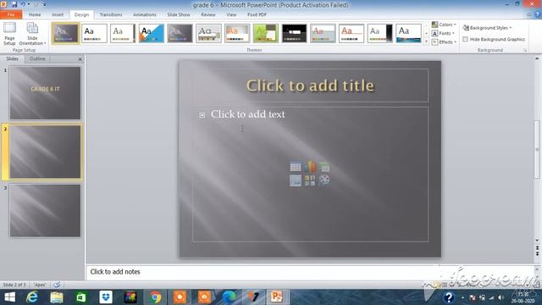The width and height of the screenshot is (542, 305).
Task: Open the Slide Orientation dropdown
Action: (32, 34)
